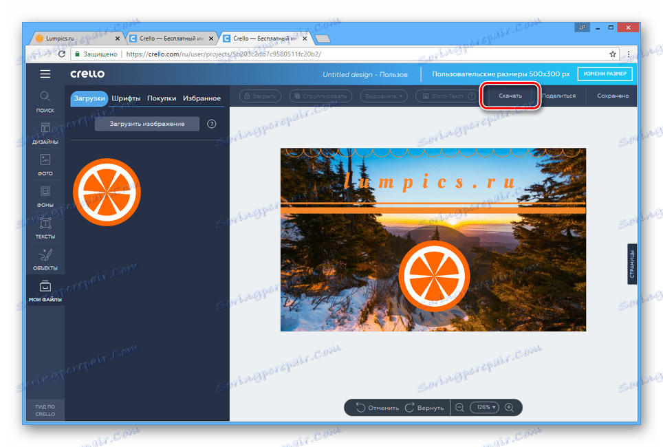This screenshot has height=447, width=663.
Task: Click the Измени размер button
Action: click(605, 74)
